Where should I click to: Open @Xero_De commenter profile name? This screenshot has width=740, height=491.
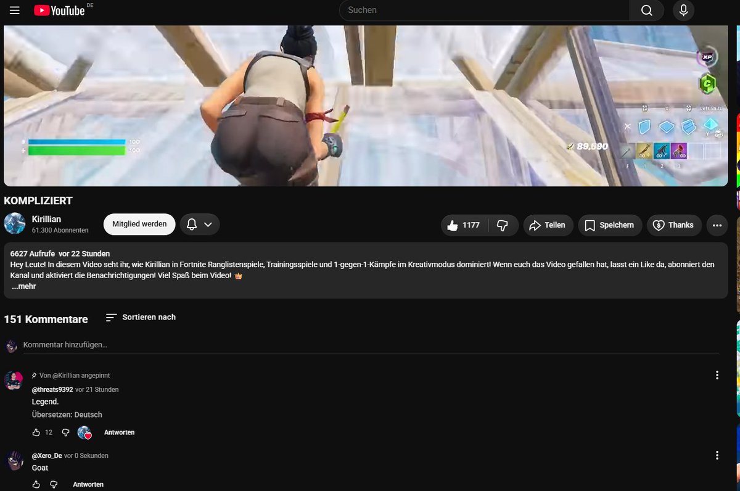[x=47, y=456]
